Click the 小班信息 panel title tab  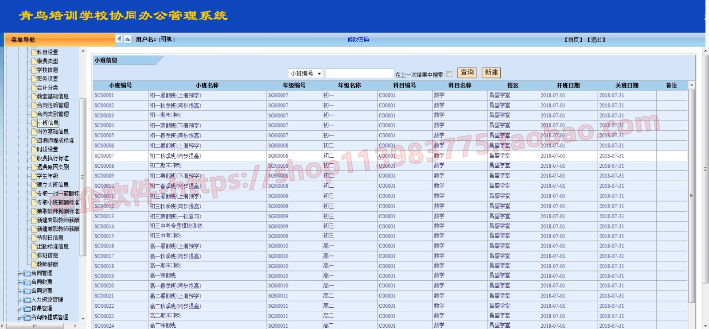coord(106,60)
